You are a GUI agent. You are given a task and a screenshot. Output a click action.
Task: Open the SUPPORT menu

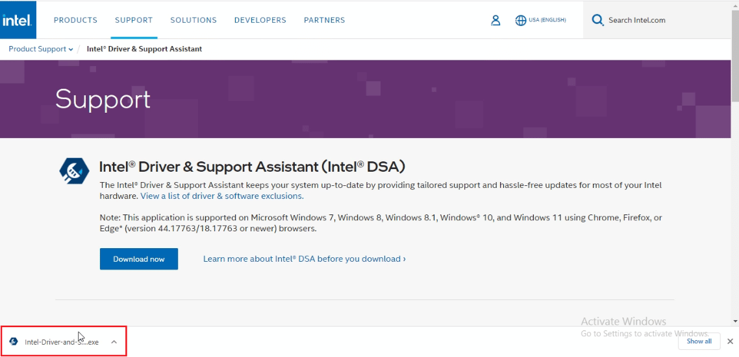coord(134,20)
